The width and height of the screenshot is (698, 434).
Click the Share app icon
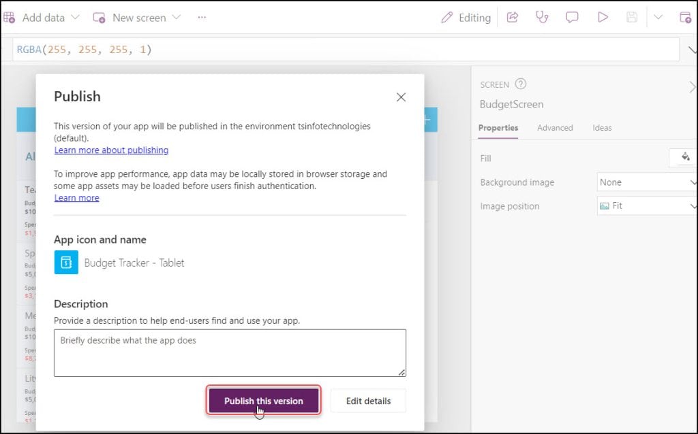coord(513,17)
